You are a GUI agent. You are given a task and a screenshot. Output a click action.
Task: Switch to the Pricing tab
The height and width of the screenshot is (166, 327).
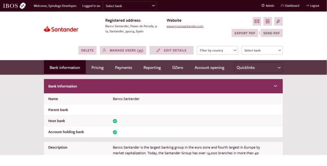97,67
